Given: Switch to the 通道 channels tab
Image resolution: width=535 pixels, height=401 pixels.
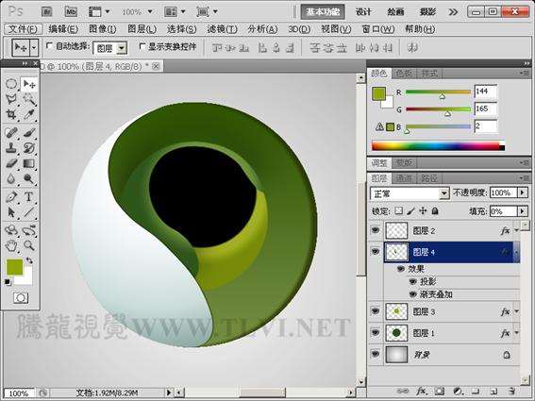Looking at the screenshot, I should [404, 177].
